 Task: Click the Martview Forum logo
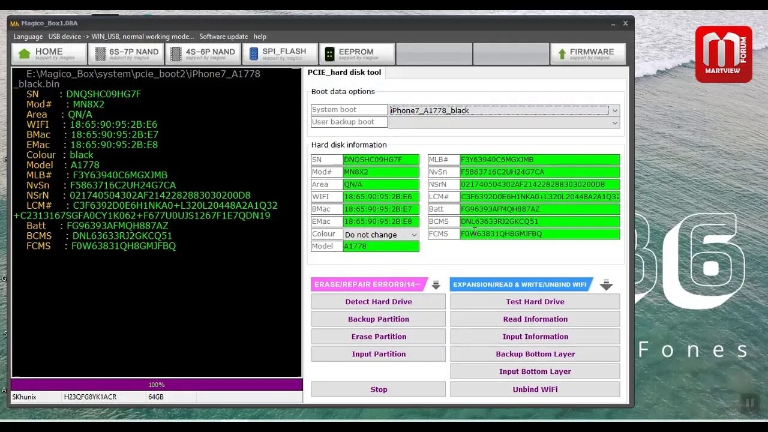(x=724, y=54)
